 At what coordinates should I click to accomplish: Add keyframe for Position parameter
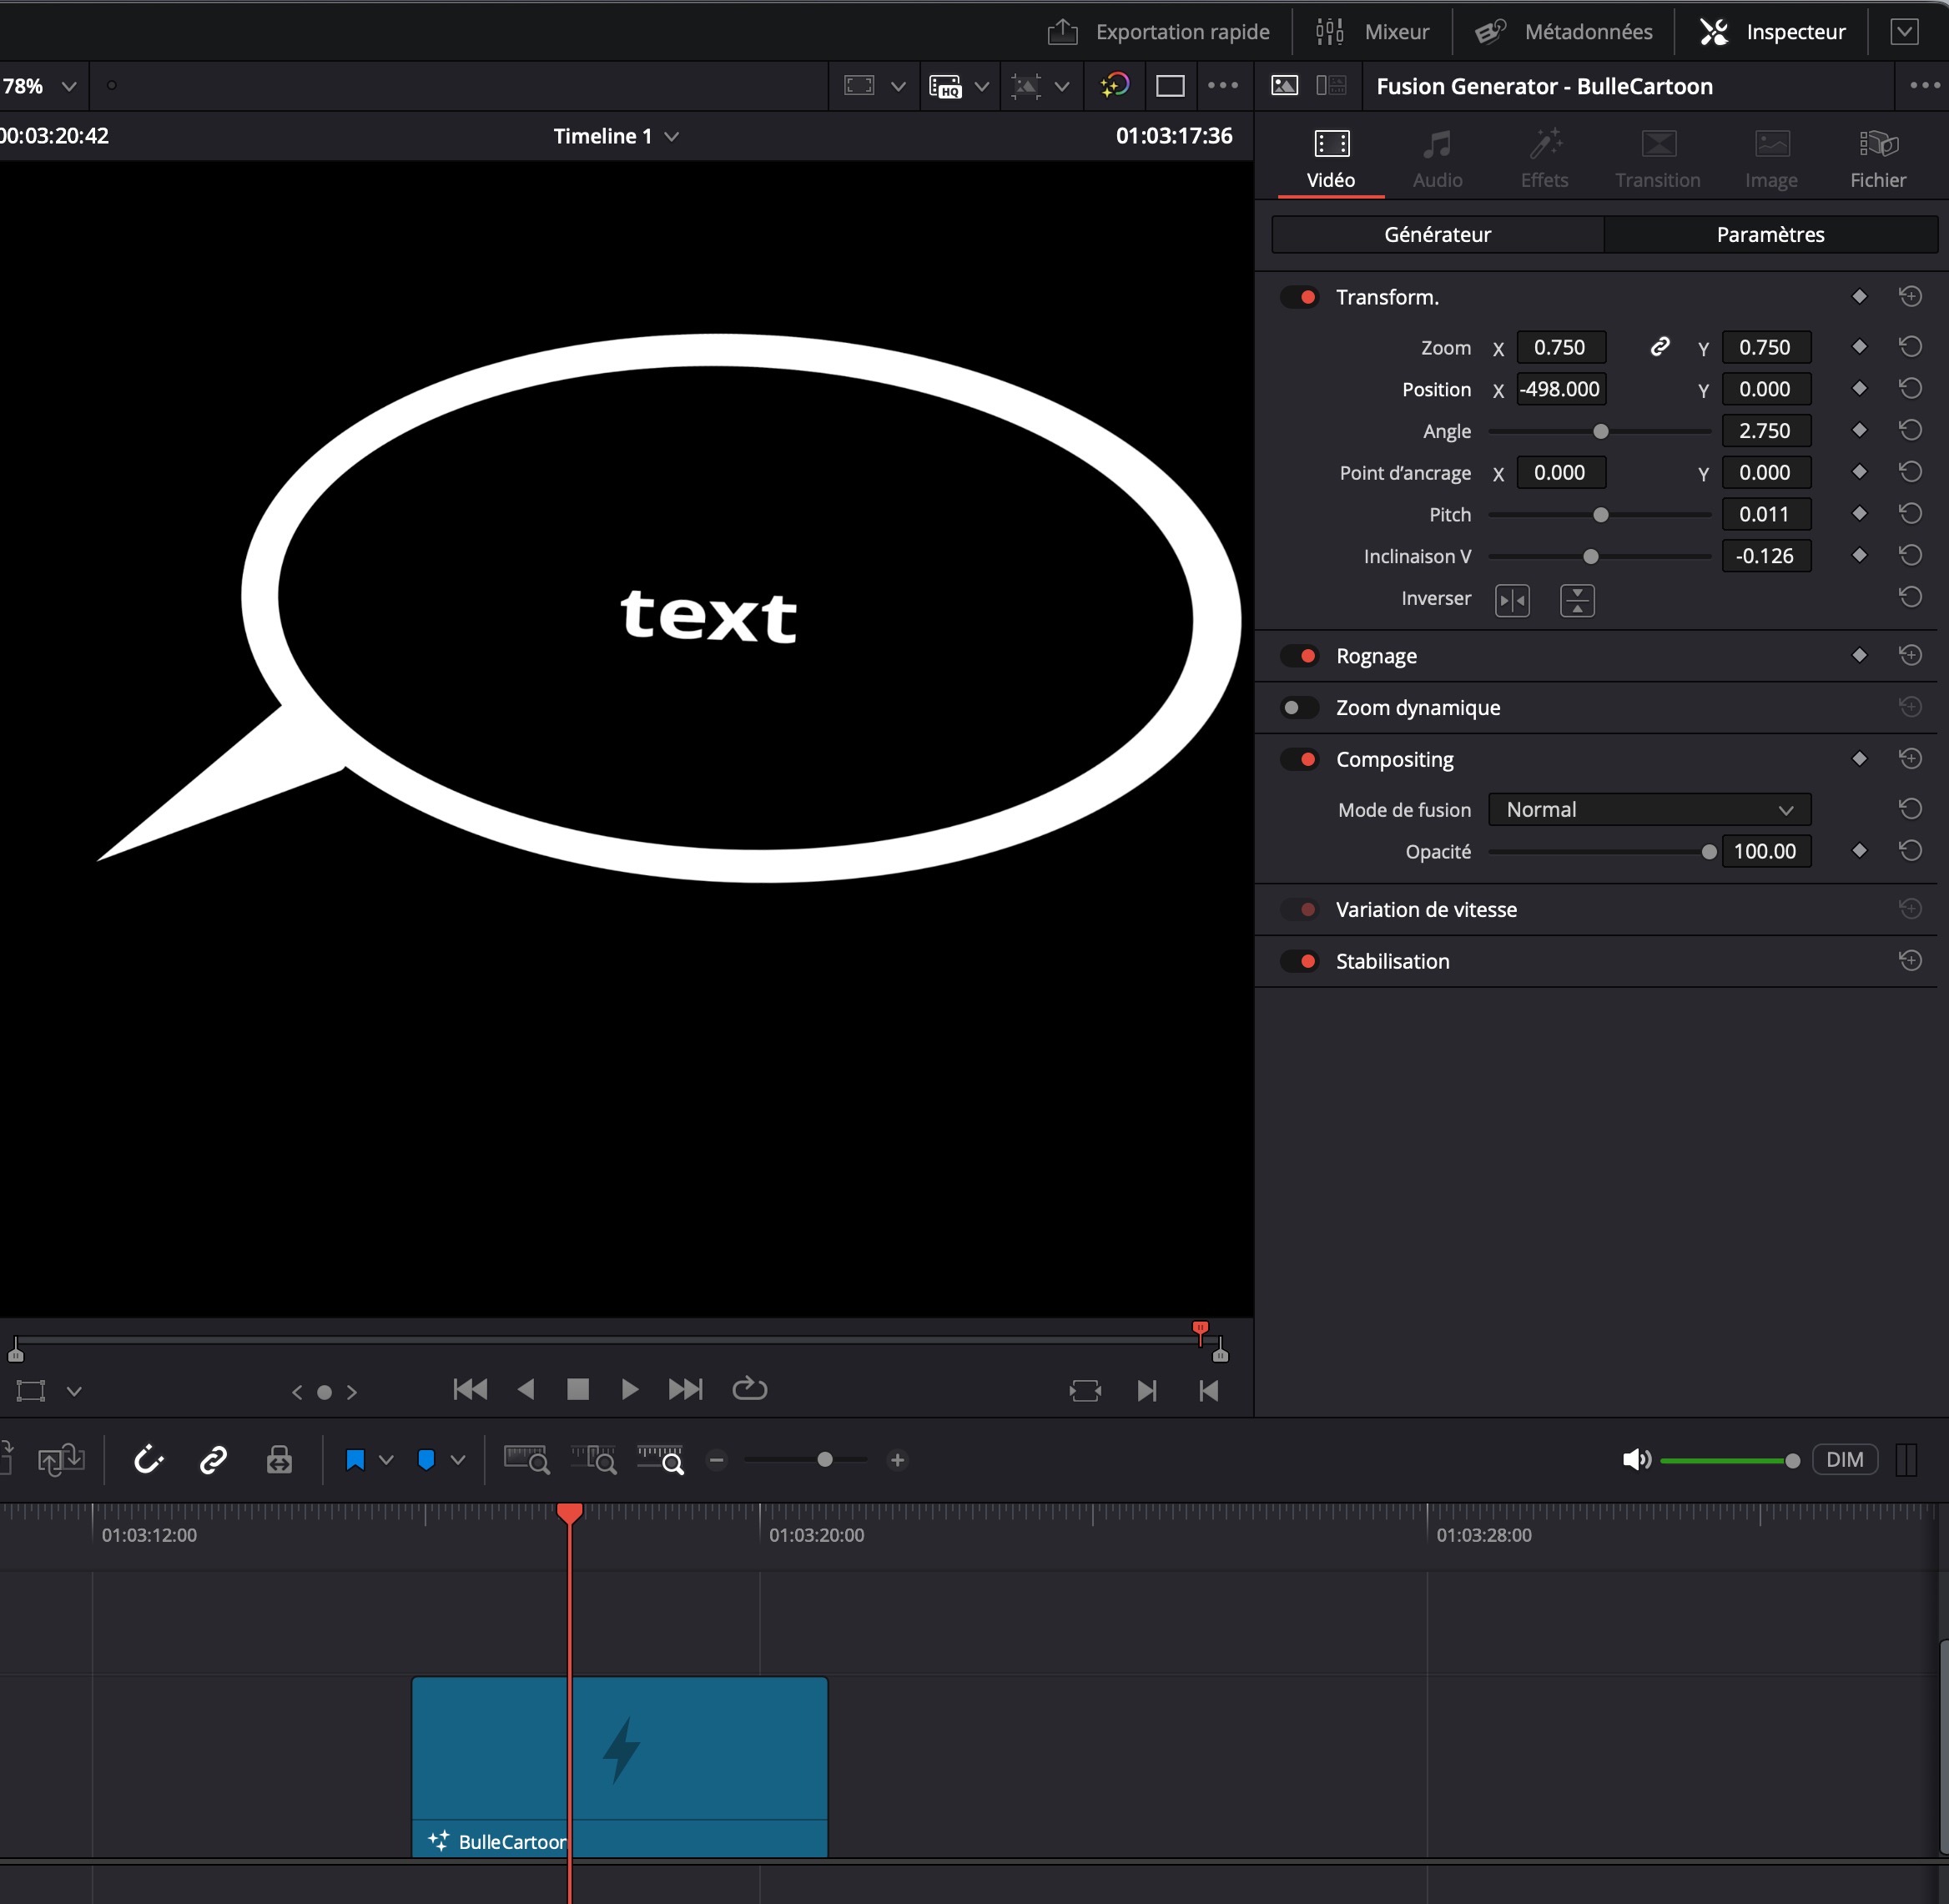pos(1859,388)
